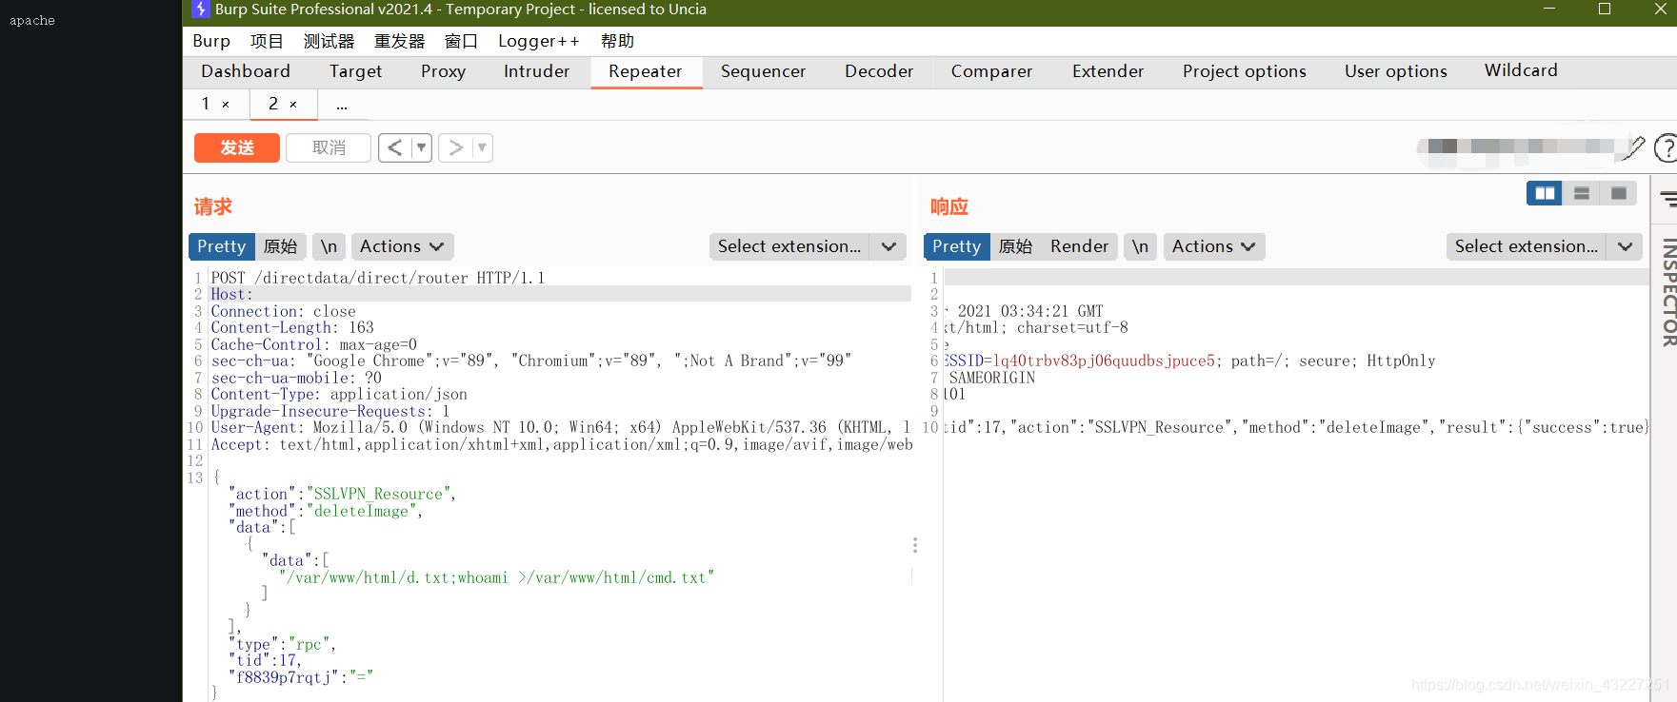Open the 项目 project menu
Screen dimensions: 1677x702
click(x=267, y=41)
